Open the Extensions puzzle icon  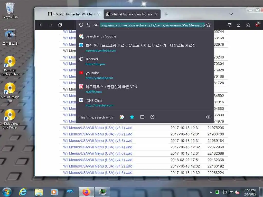[248, 25]
